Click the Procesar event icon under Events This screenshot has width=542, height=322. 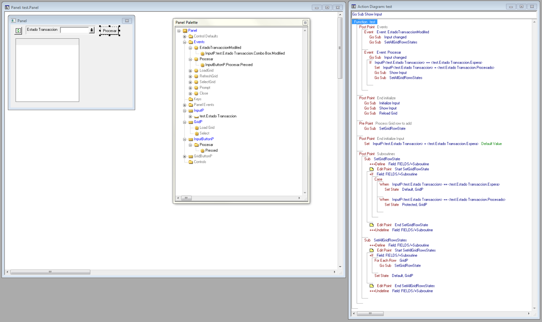point(196,59)
